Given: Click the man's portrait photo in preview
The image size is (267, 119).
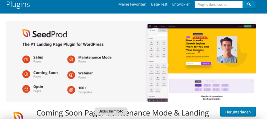Looking at the screenshot, I should point(227,49).
